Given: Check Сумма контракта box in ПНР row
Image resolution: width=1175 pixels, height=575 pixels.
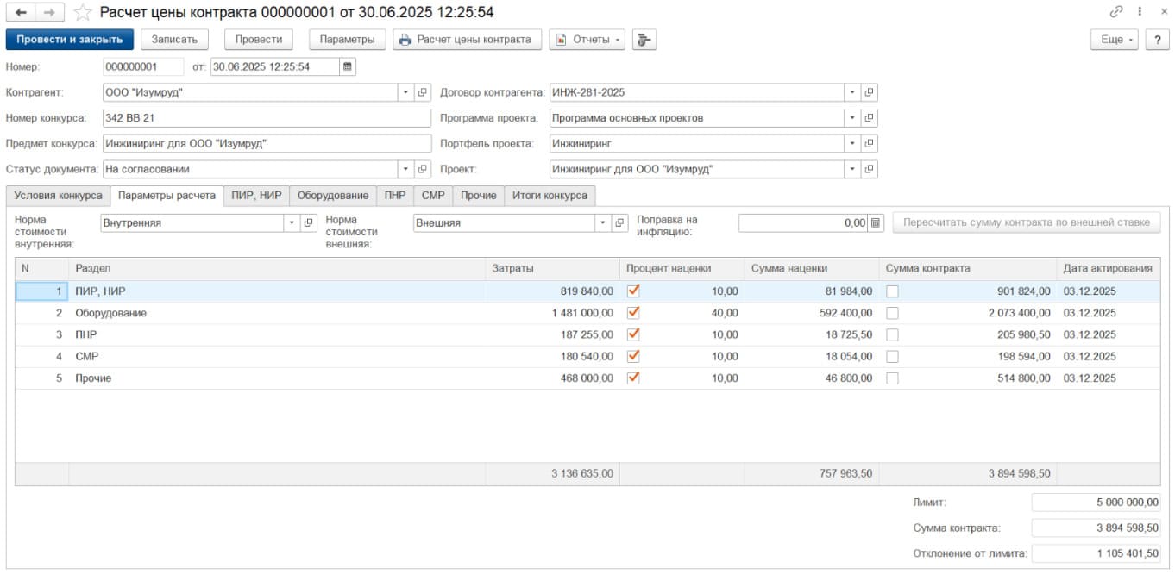Looking at the screenshot, I should point(892,334).
